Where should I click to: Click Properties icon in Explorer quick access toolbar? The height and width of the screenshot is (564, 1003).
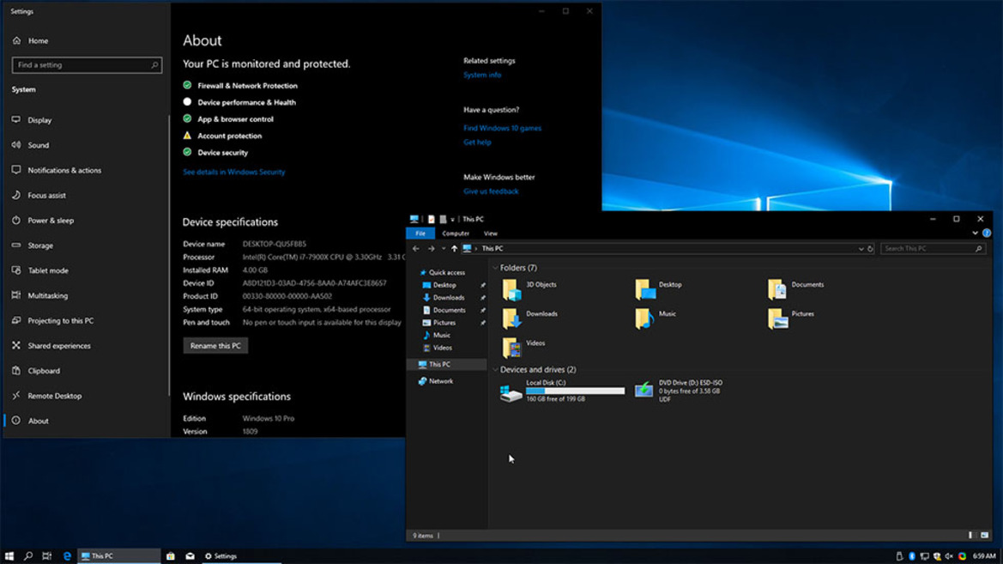coord(431,219)
